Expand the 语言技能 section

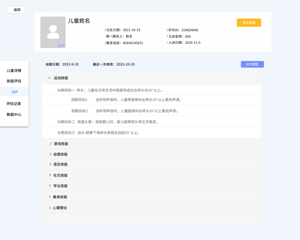[51, 164]
